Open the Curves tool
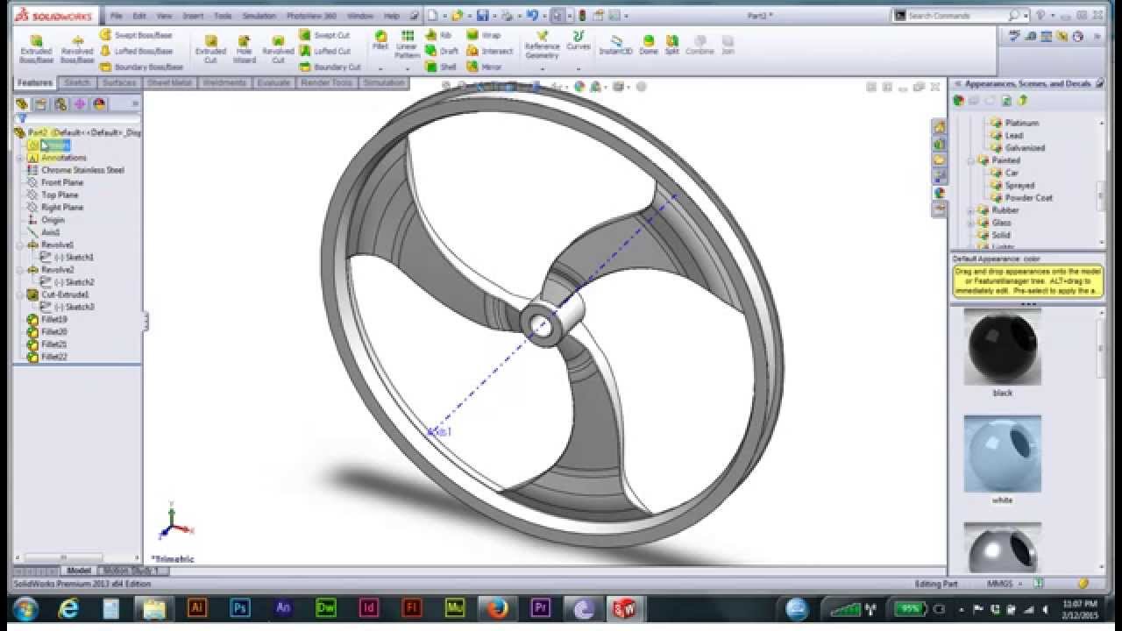Viewport: 1122px width, 631px height. pyautogui.click(x=578, y=40)
